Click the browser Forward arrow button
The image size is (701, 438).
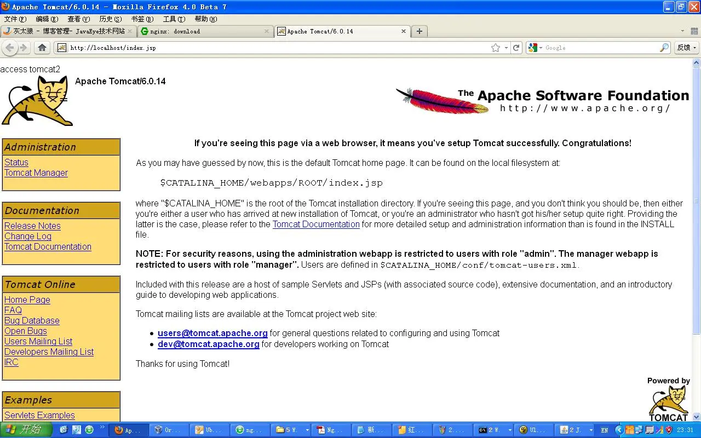point(24,48)
